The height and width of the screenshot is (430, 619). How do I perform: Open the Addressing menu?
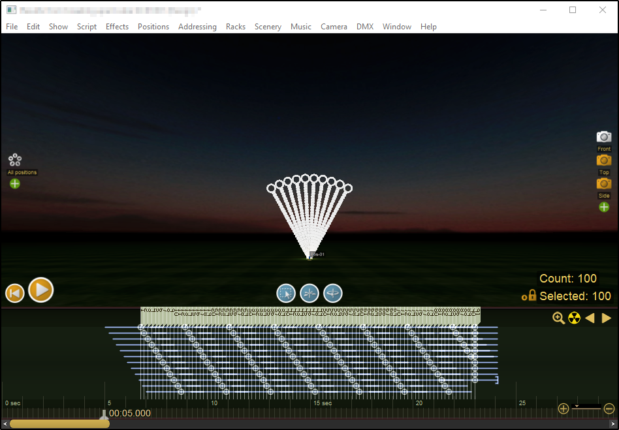[197, 27]
